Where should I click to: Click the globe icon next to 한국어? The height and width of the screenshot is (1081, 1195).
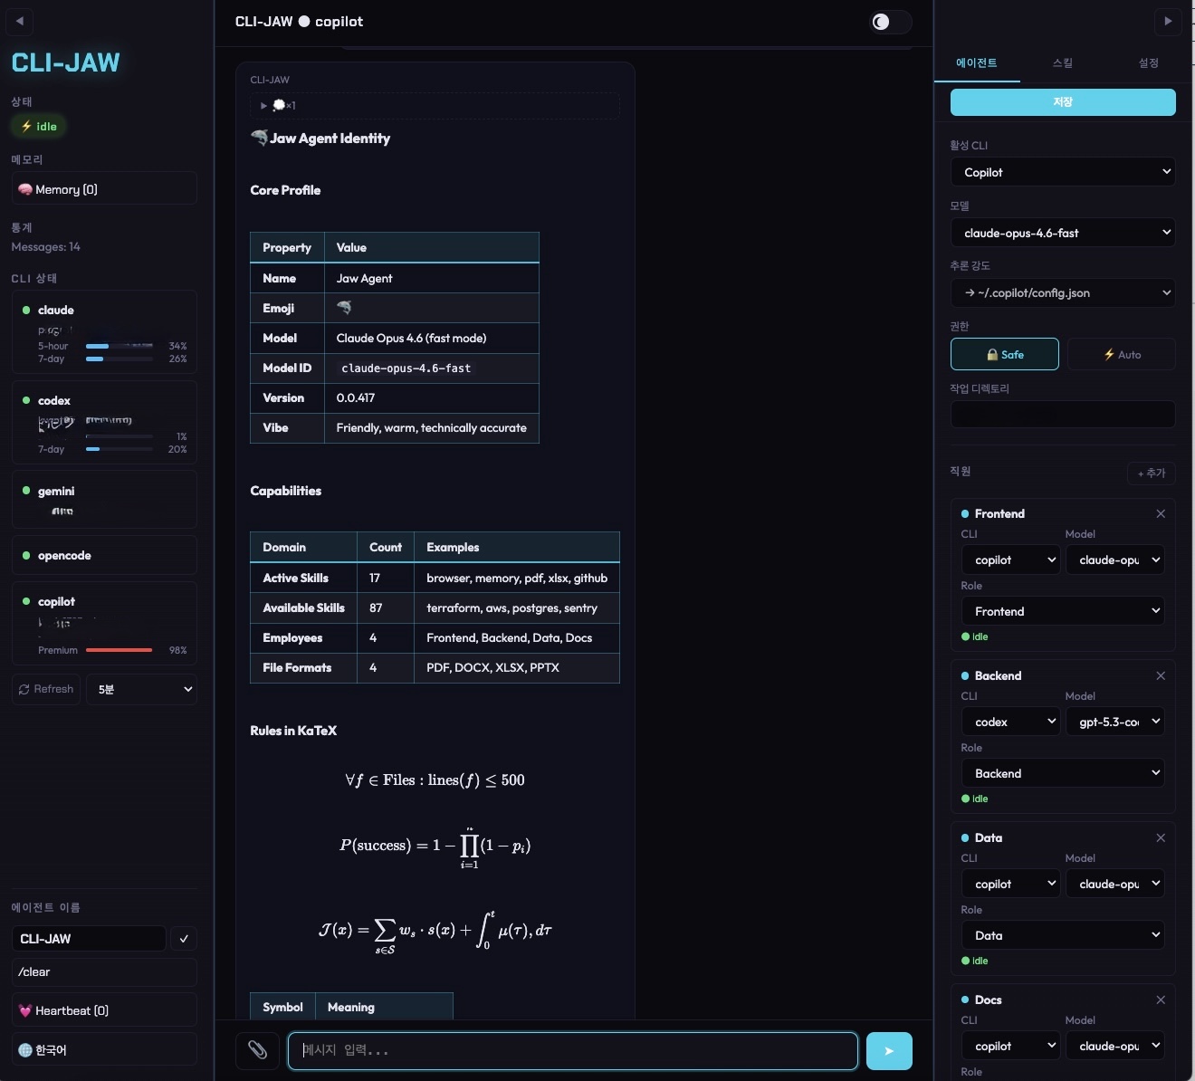pos(26,1049)
